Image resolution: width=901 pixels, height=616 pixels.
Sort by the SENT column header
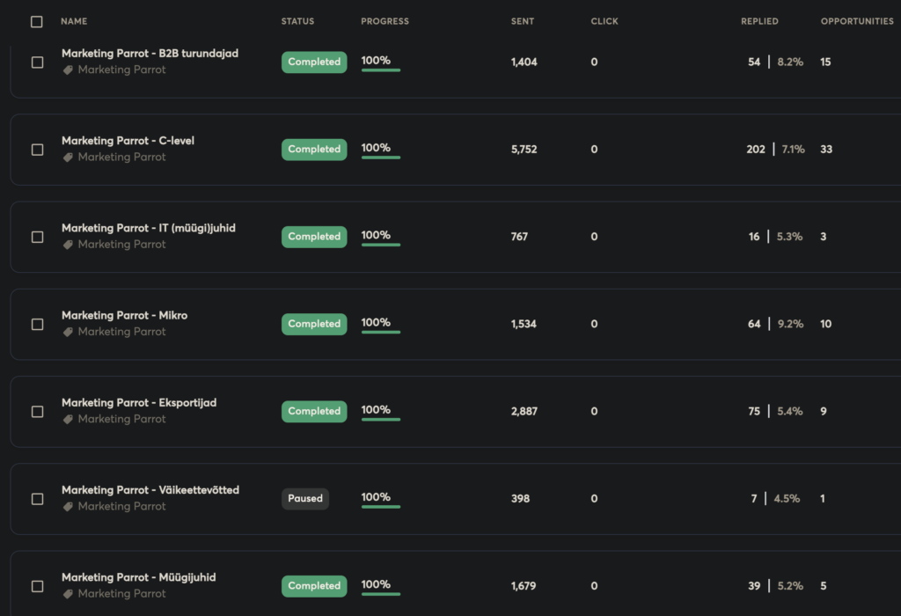click(x=522, y=21)
